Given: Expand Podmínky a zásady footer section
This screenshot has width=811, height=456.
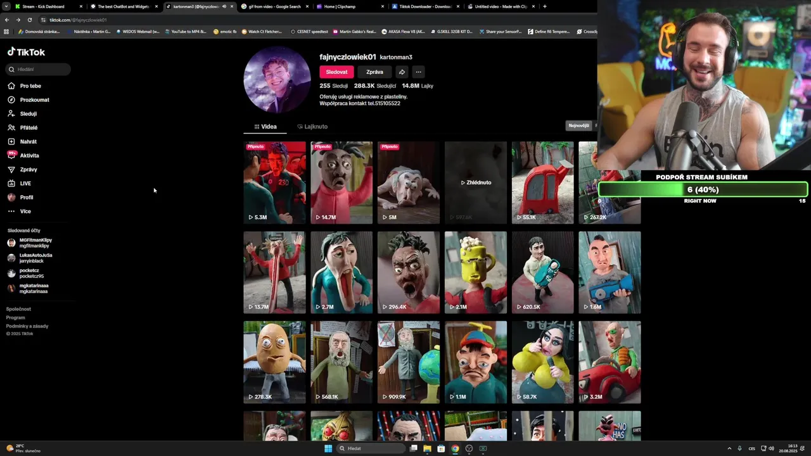Looking at the screenshot, I should pyautogui.click(x=27, y=326).
